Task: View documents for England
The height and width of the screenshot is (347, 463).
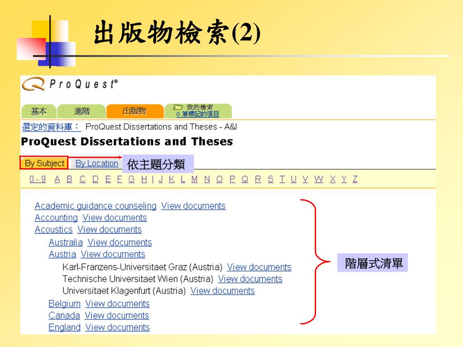Action: click(x=118, y=327)
